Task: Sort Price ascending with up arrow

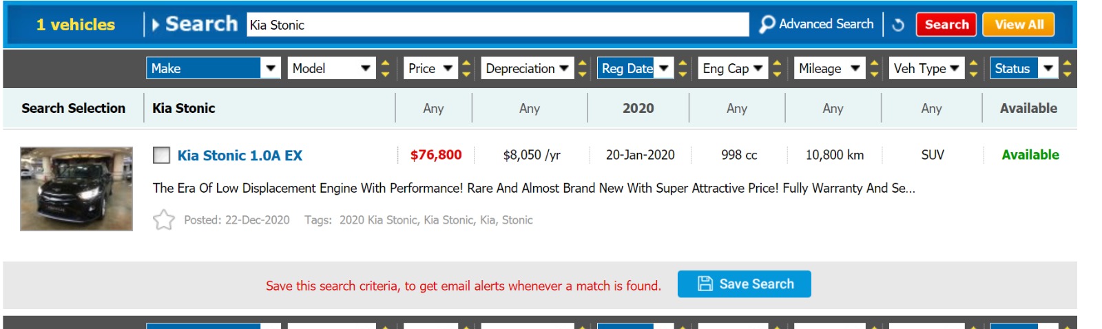Action: pyautogui.click(x=466, y=63)
